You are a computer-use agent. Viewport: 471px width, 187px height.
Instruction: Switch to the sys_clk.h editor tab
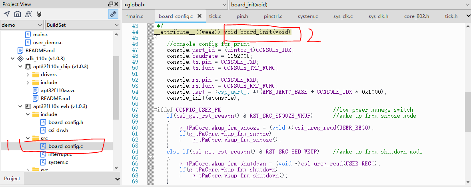(x=379, y=16)
